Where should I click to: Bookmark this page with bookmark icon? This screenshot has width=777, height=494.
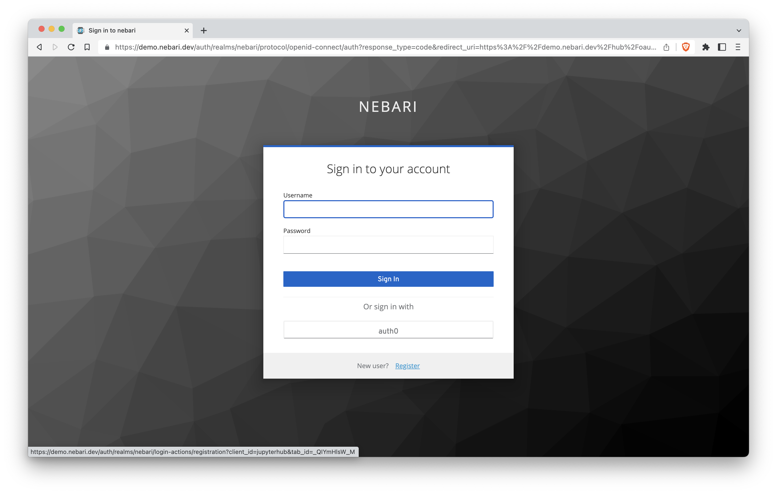87,47
